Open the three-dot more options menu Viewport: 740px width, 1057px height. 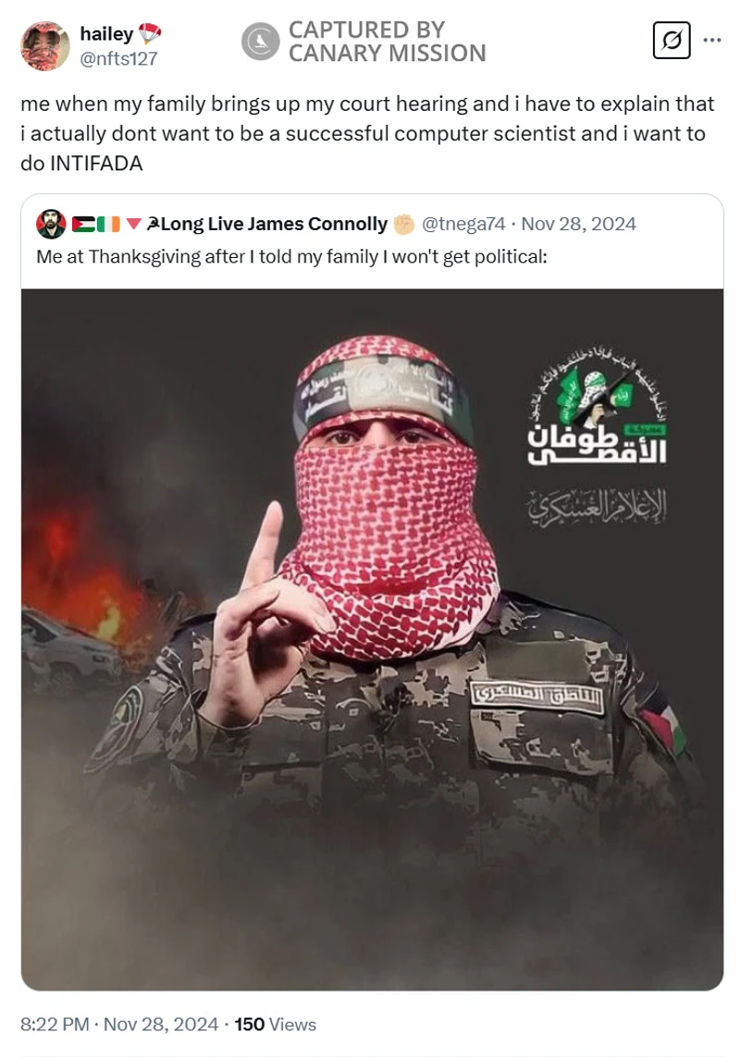coord(711,41)
